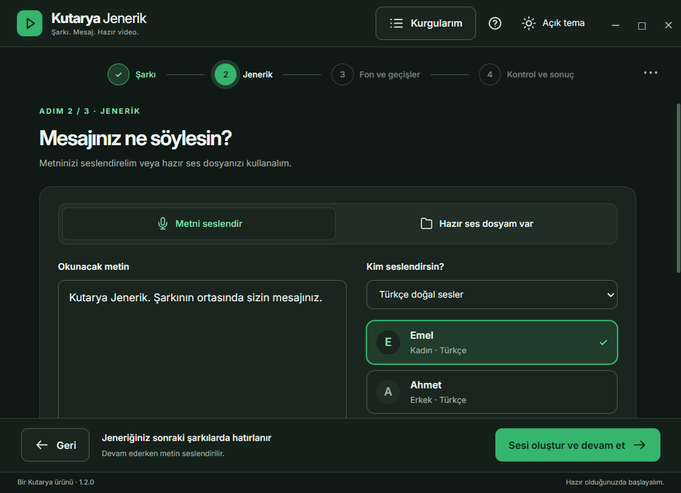681x493 pixels.
Task: Open help via the question mark icon
Action: tap(495, 23)
